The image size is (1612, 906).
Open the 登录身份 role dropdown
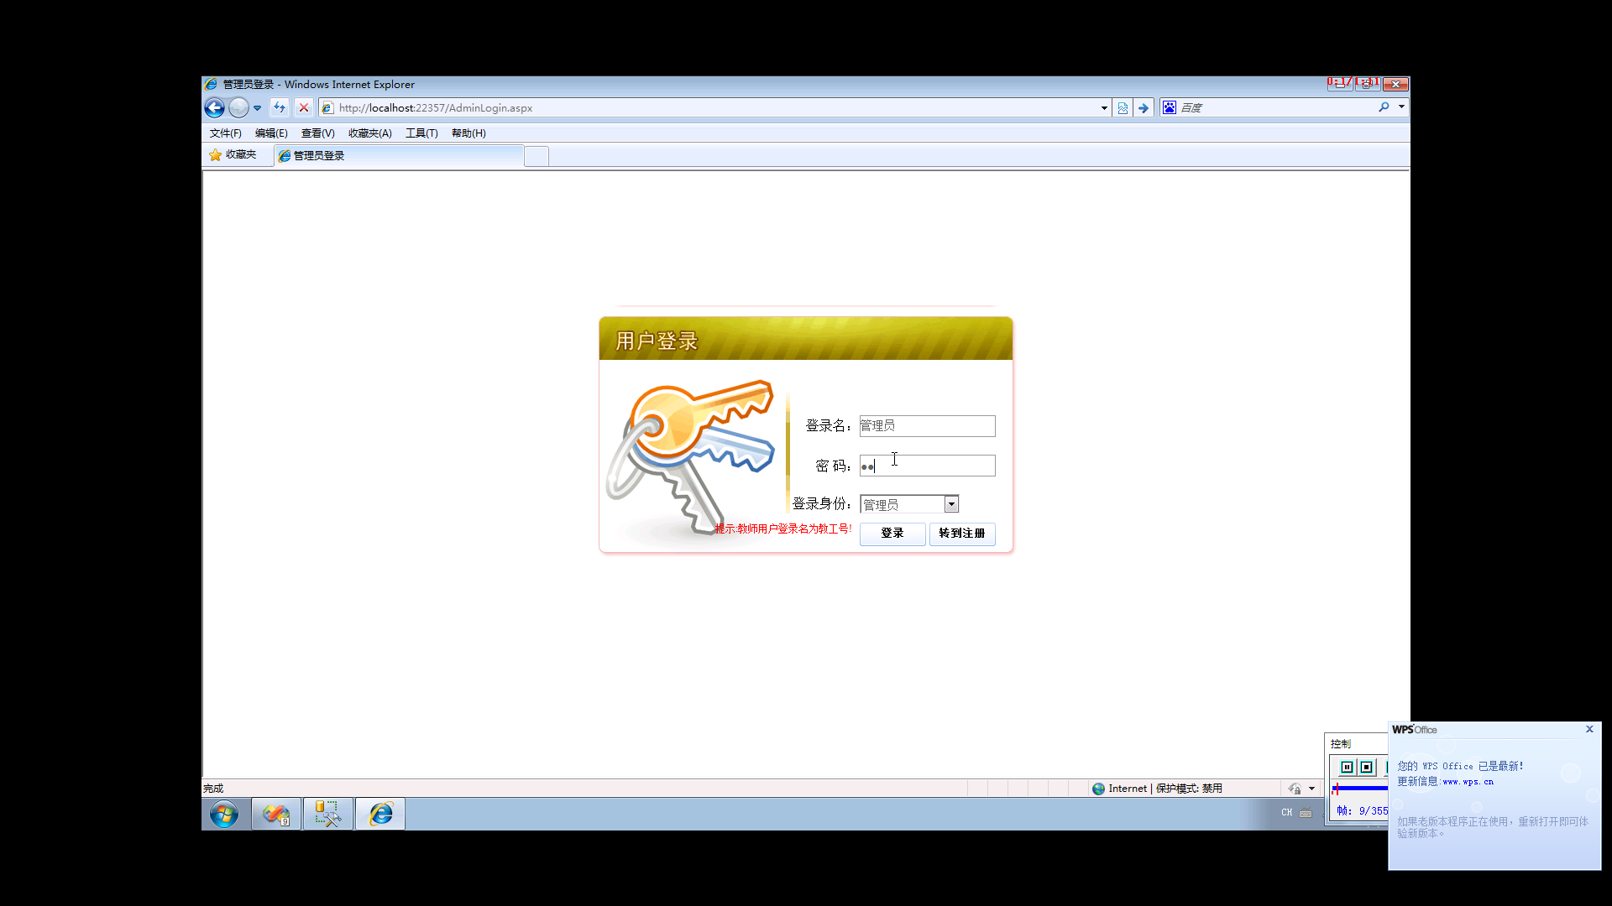[x=909, y=504]
